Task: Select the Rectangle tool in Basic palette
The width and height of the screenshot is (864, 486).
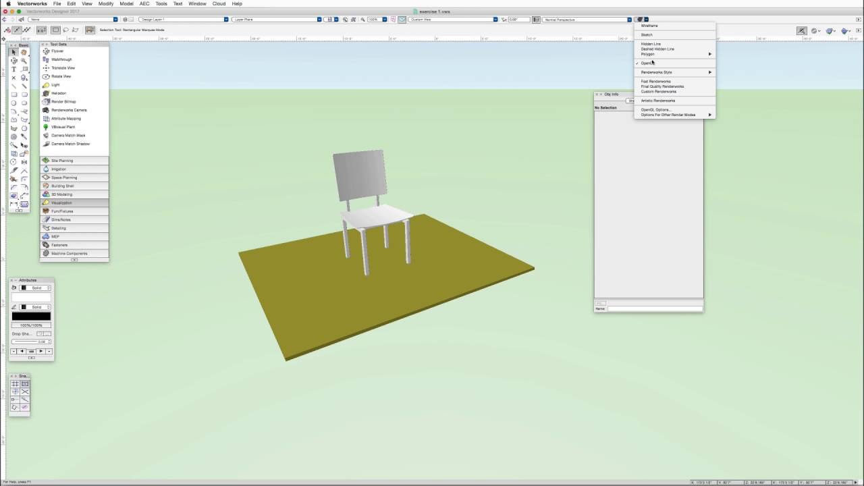Action: coord(13,94)
